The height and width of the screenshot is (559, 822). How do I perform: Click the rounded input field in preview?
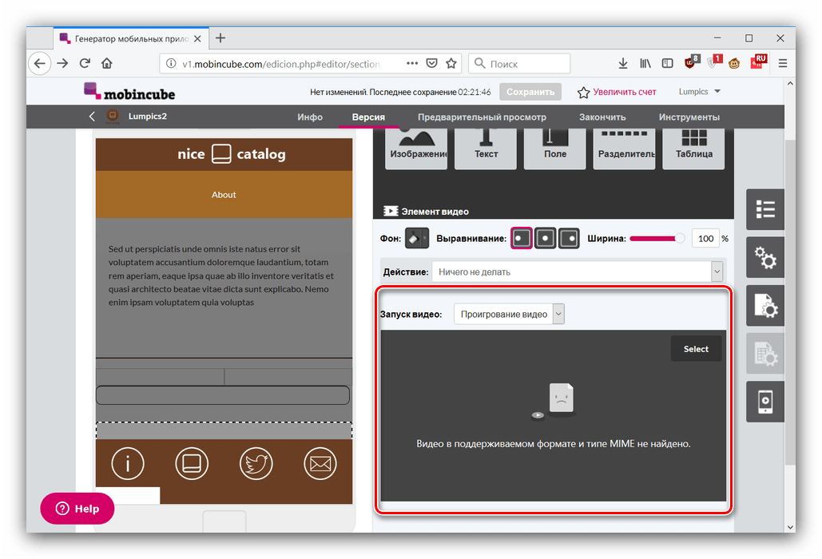tap(223, 395)
